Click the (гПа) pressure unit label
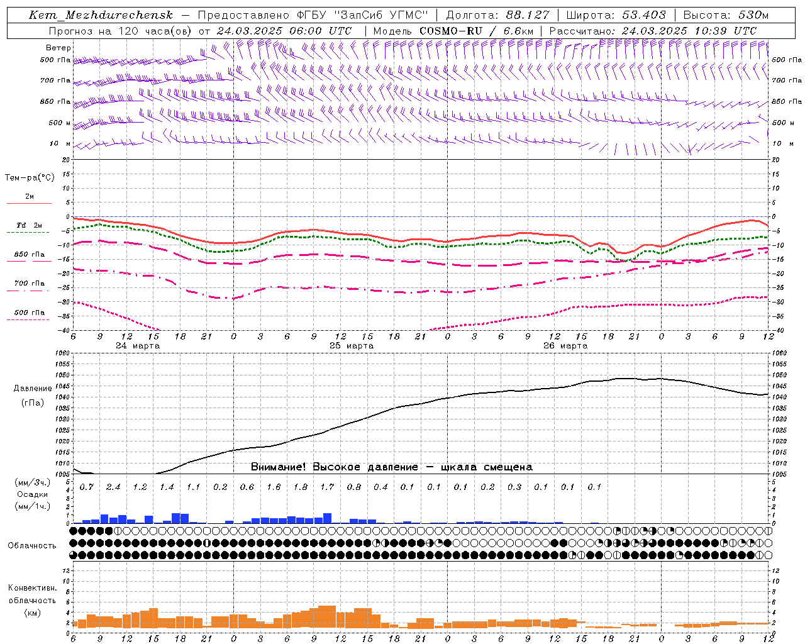The image size is (805, 644). (31, 403)
